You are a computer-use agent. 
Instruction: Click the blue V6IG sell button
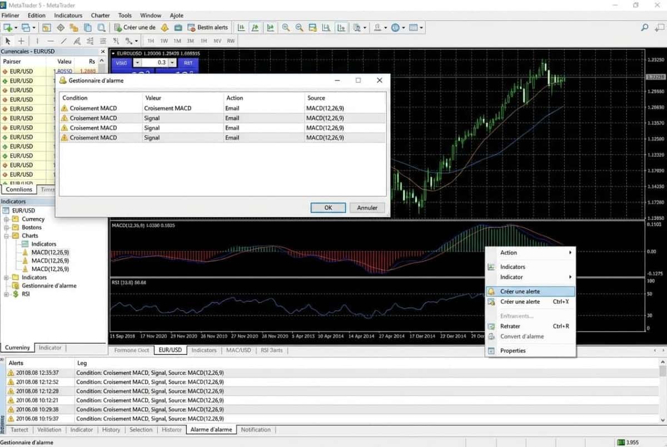coord(122,63)
